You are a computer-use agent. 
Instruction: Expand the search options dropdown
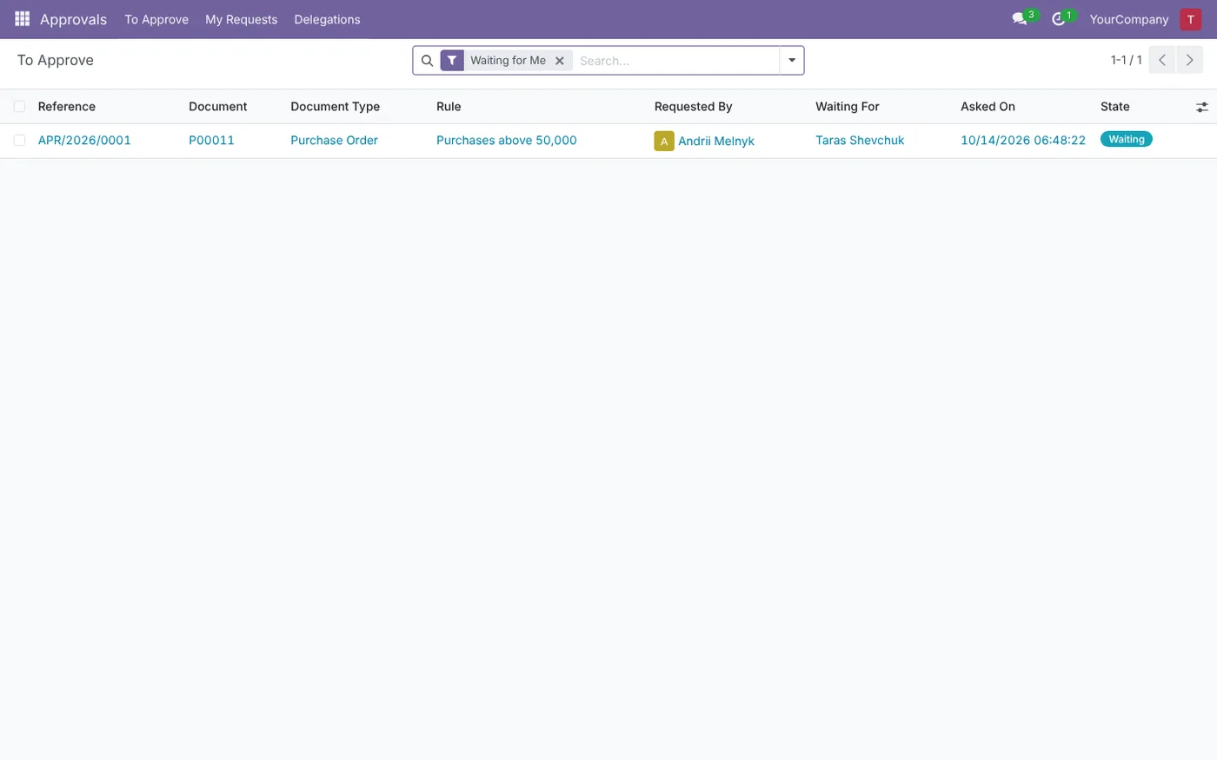(x=792, y=61)
